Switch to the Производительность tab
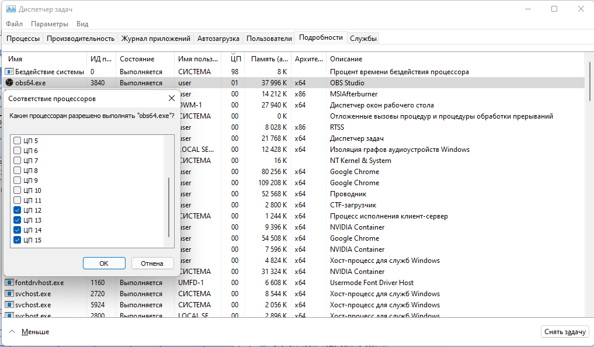Viewport: 594px width, 347px height. click(80, 39)
